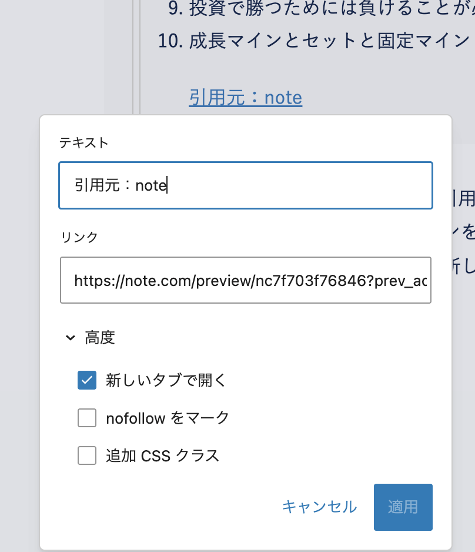Click the 追加 CSS クラス label text
The image size is (475, 552).
pos(162,455)
